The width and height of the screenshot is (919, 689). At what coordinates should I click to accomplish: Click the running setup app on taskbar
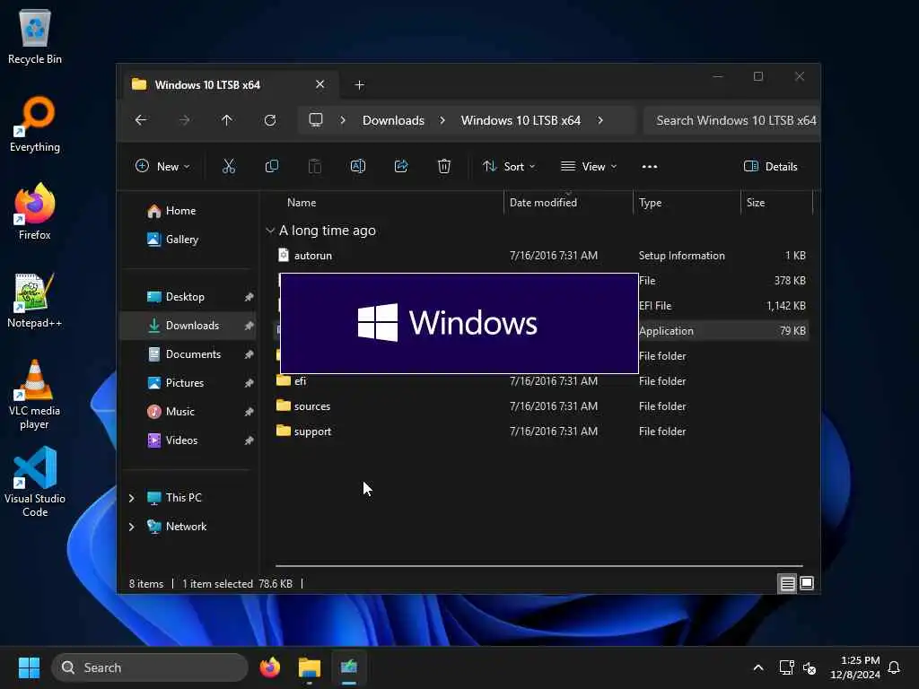click(x=349, y=667)
